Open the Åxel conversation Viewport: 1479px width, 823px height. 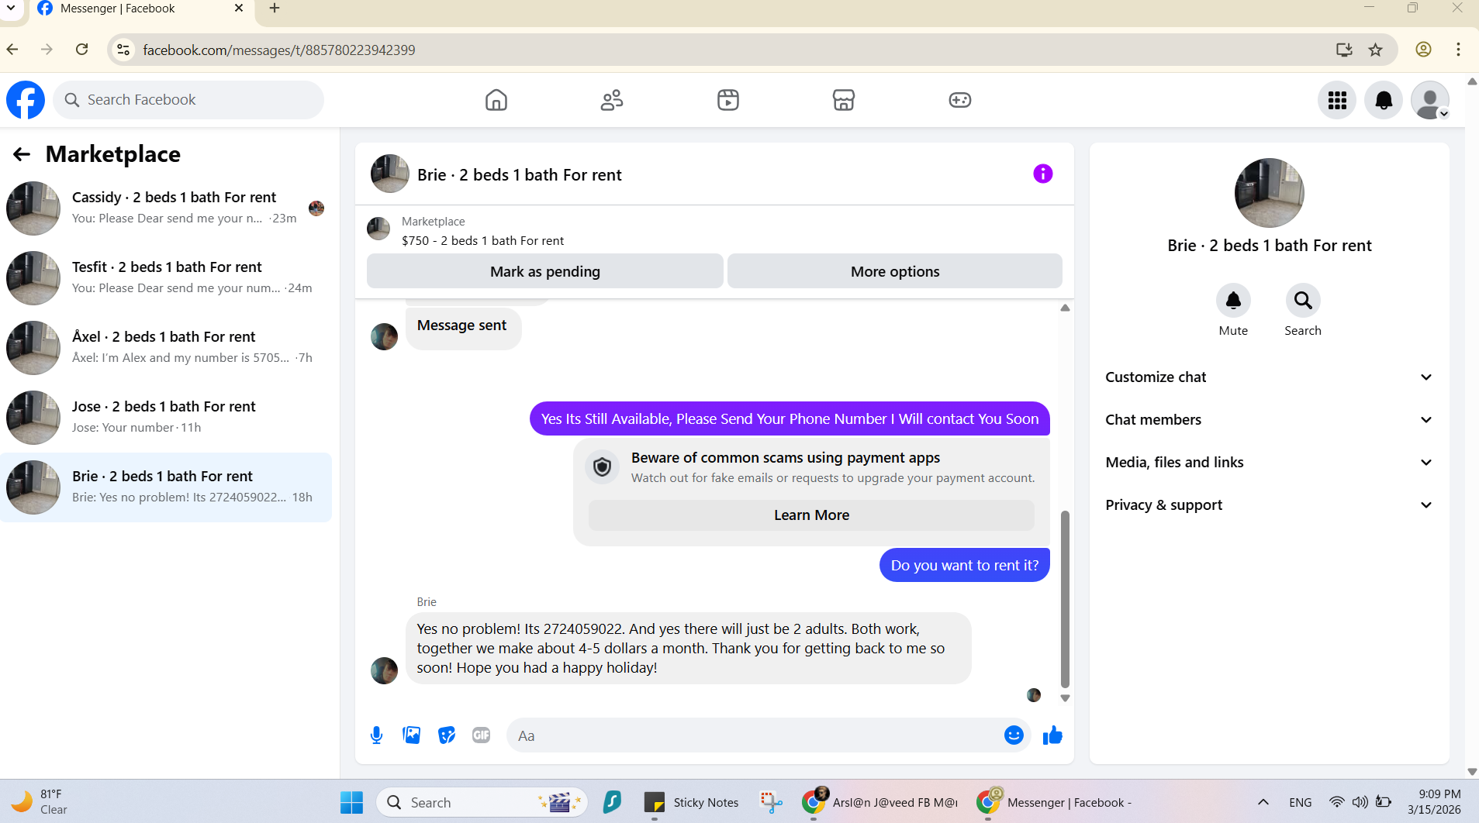click(x=166, y=348)
